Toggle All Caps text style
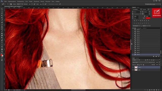The image size is (162, 91). [138, 21]
